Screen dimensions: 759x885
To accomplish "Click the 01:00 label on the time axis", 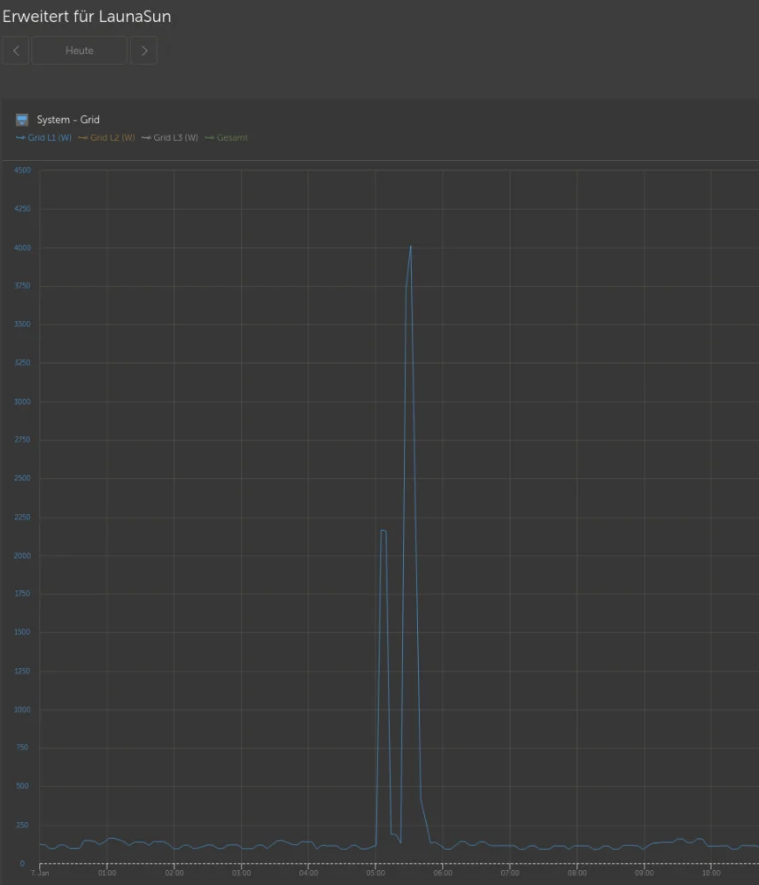I will [x=106, y=873].
